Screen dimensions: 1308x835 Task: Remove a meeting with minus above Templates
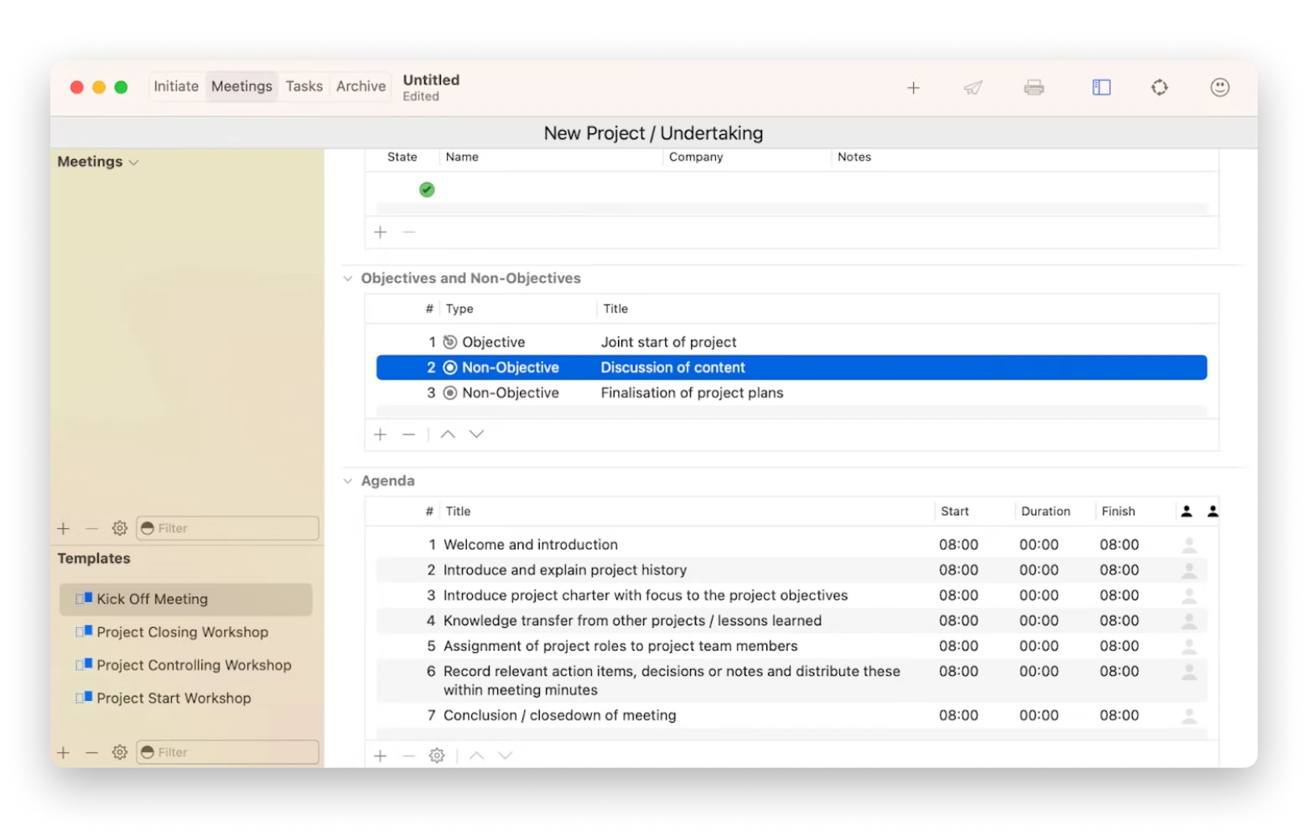tap(92, 528)
